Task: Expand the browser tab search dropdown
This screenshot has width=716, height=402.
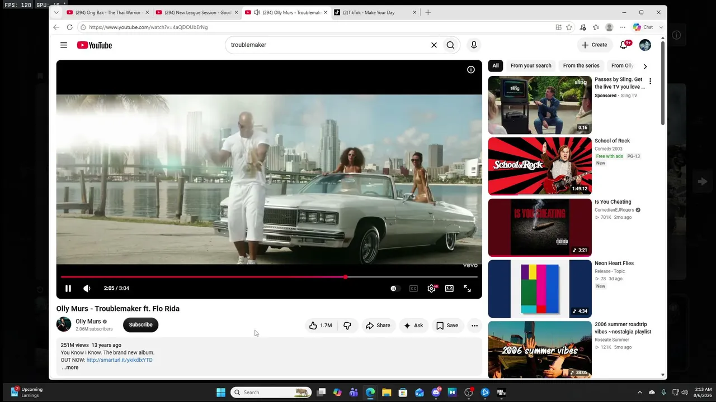Action: pyautogui.click(x=56, y=12)
